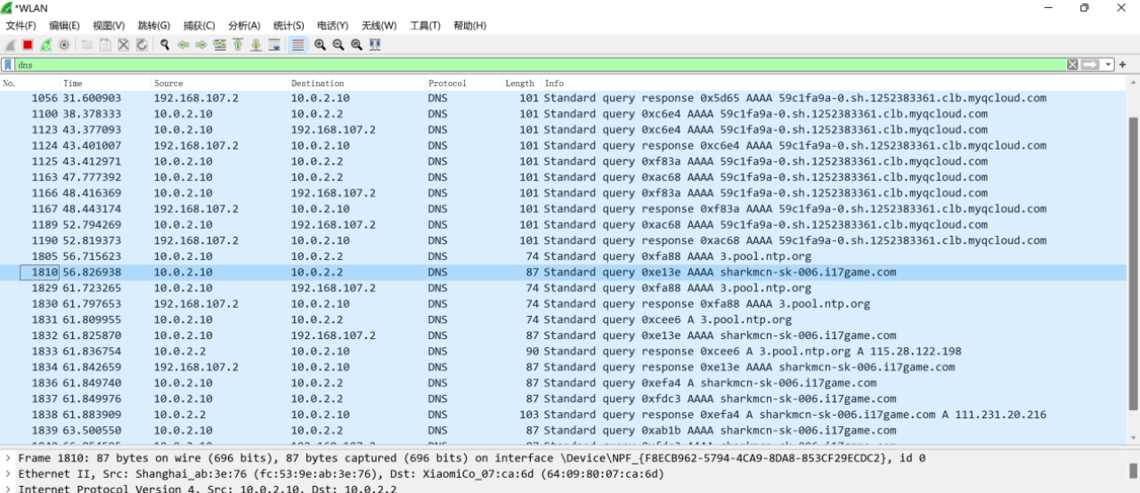The width and height of the screenshot is (1140, 493).
Task: Zoom in on packet list text
Action: [x=320, y=44]
